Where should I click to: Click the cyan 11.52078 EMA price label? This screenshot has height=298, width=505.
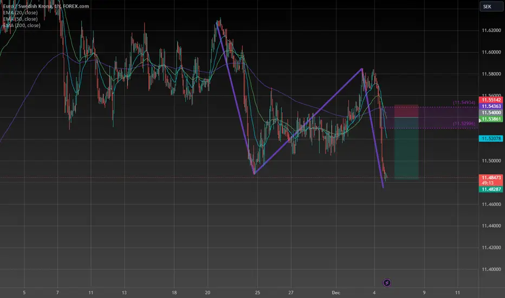(491, 139)
